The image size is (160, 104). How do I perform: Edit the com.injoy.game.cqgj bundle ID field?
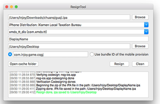[50, 54]
